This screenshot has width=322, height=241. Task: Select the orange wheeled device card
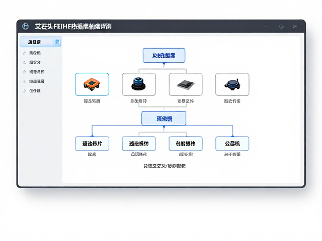coord(92,84)
